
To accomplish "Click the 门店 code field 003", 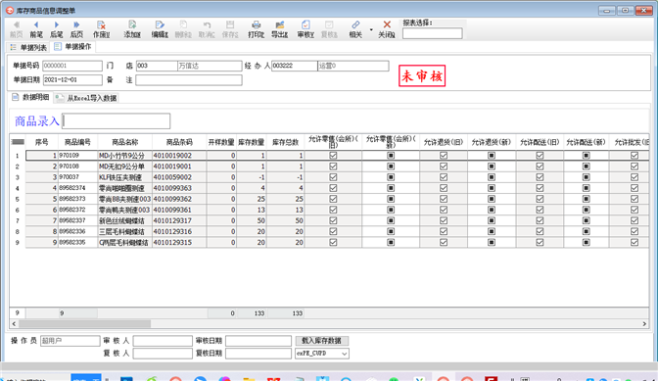I will pos(157,66).
